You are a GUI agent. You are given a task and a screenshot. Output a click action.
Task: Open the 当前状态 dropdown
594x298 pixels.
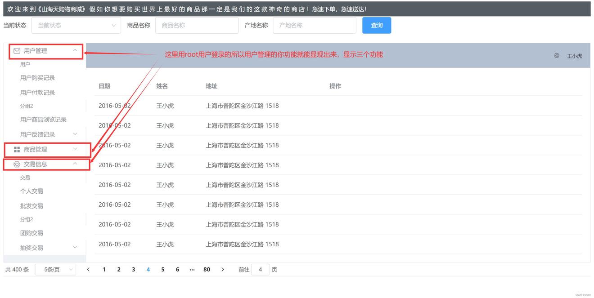[x=76, y=26]
